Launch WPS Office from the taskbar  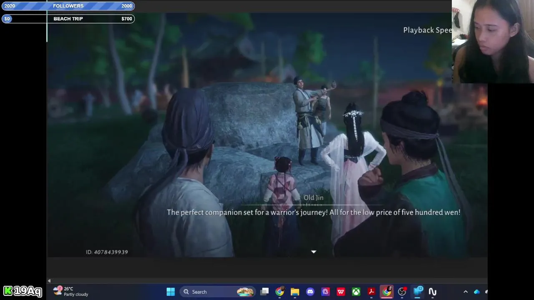341,292
